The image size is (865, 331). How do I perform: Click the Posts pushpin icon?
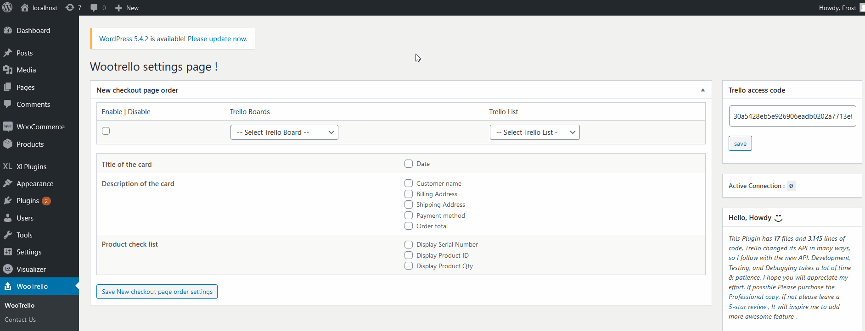(8, 53)
